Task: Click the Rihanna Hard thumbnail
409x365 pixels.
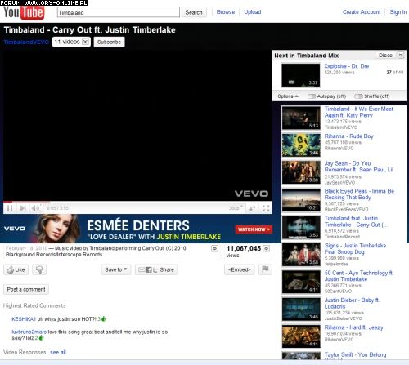Action: click(x=301, y=336)
